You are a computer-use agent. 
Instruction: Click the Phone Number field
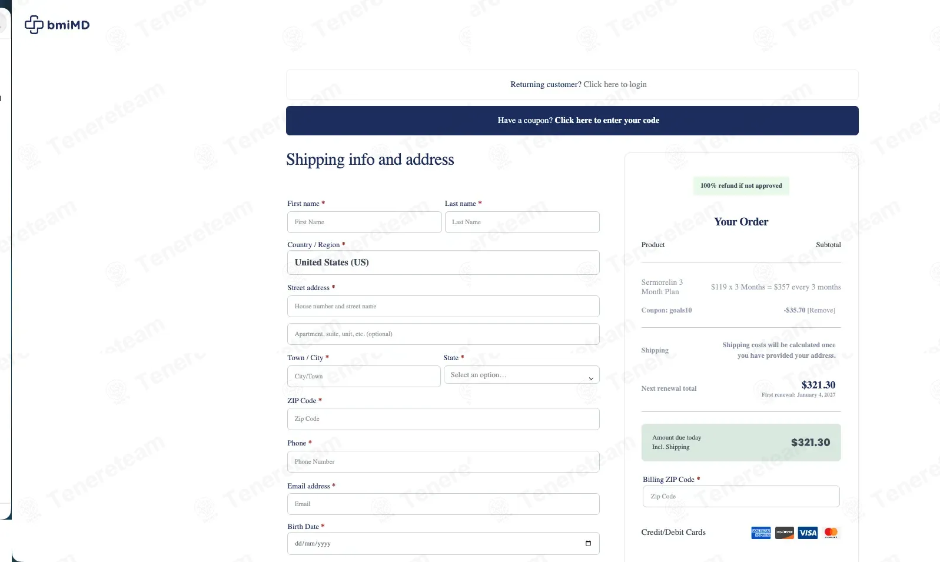[443, 461]
